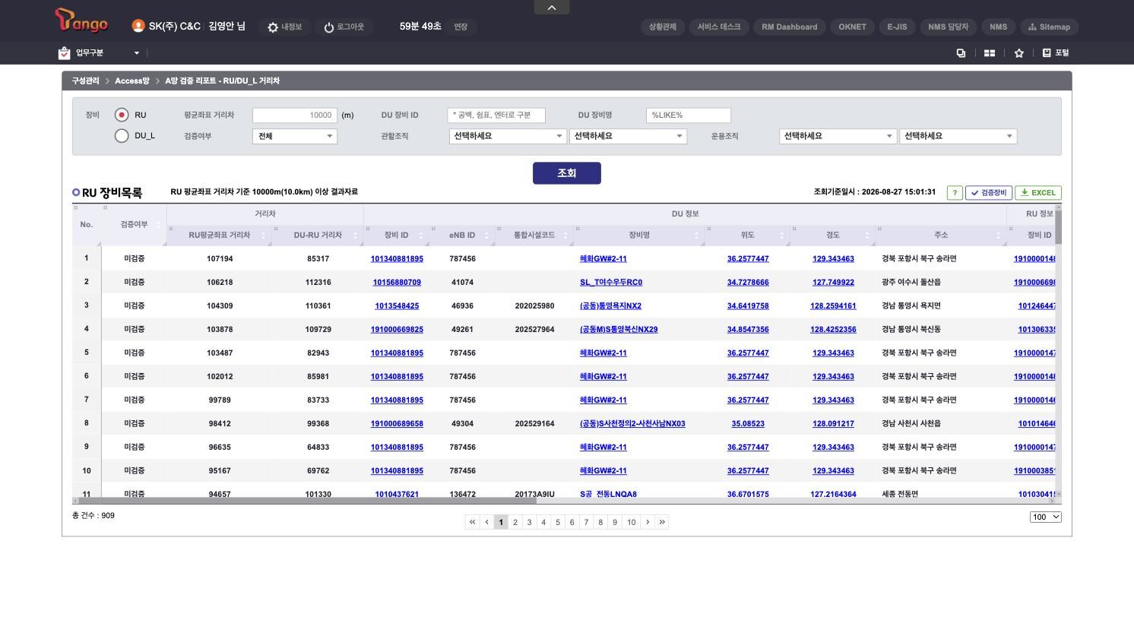The height and width of the screenshot is (617, 1134).
Task: Click the split-layout grid icon
Action: coord(990,53)
